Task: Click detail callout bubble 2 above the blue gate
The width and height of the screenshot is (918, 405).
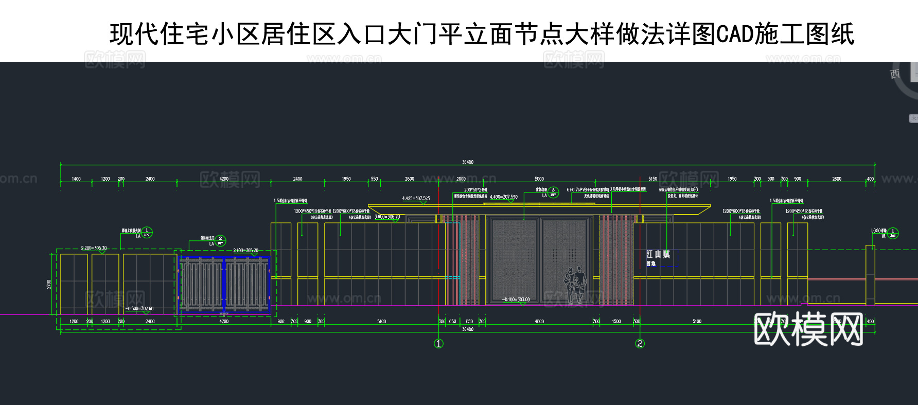Action: pyautogui.click(x=220, y=240)
